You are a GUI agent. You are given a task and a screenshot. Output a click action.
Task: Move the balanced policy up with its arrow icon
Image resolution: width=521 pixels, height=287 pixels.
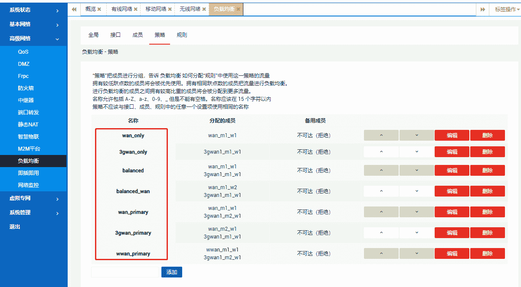[x=381, y=170]
